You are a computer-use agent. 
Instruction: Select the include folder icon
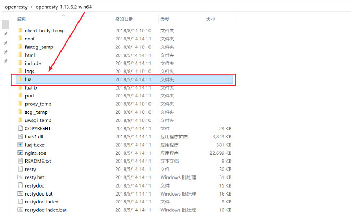coord(20,63)
